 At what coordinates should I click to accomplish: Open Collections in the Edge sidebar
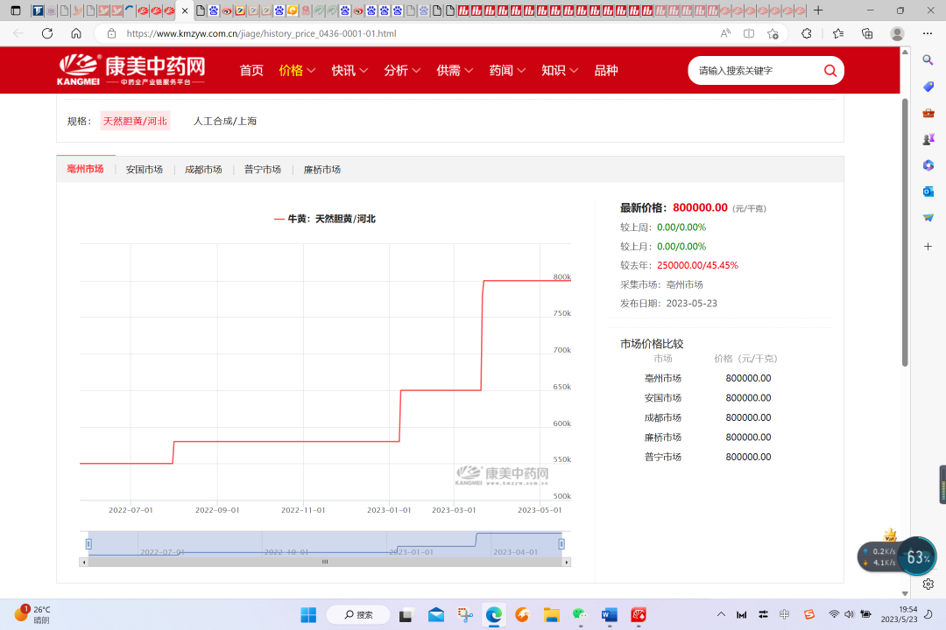[x=928, y=86]
